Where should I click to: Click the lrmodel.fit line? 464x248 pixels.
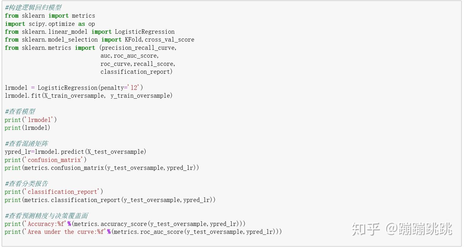click(89, 96)
